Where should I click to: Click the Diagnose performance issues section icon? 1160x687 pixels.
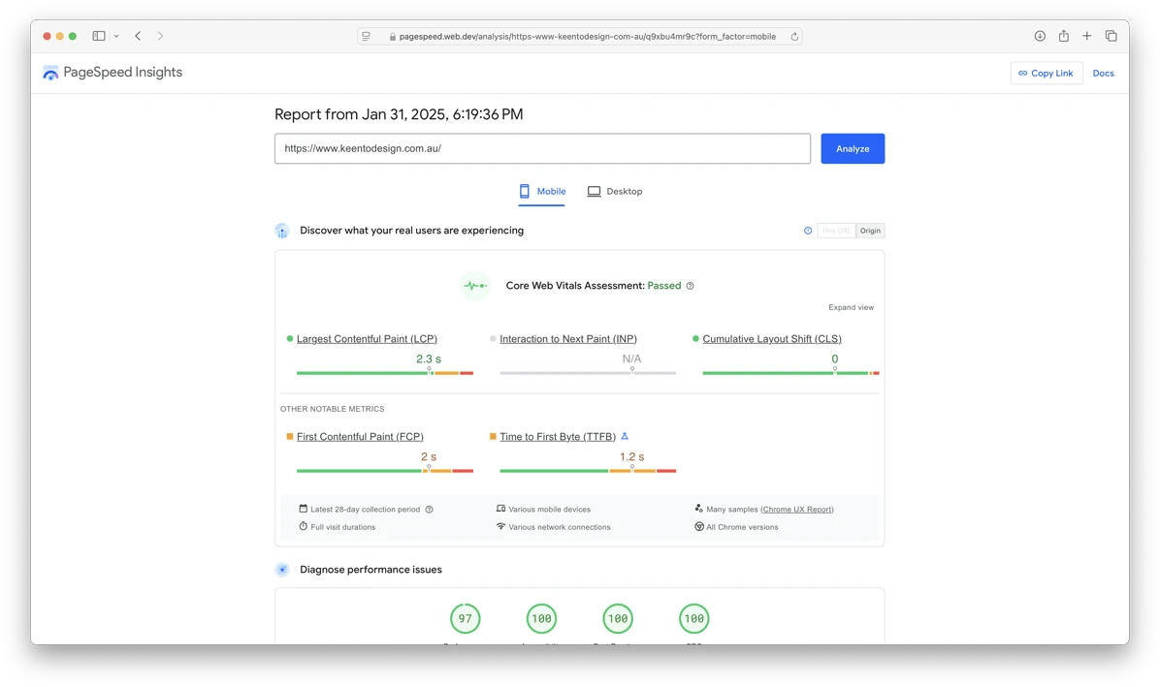tap(282, 570)
